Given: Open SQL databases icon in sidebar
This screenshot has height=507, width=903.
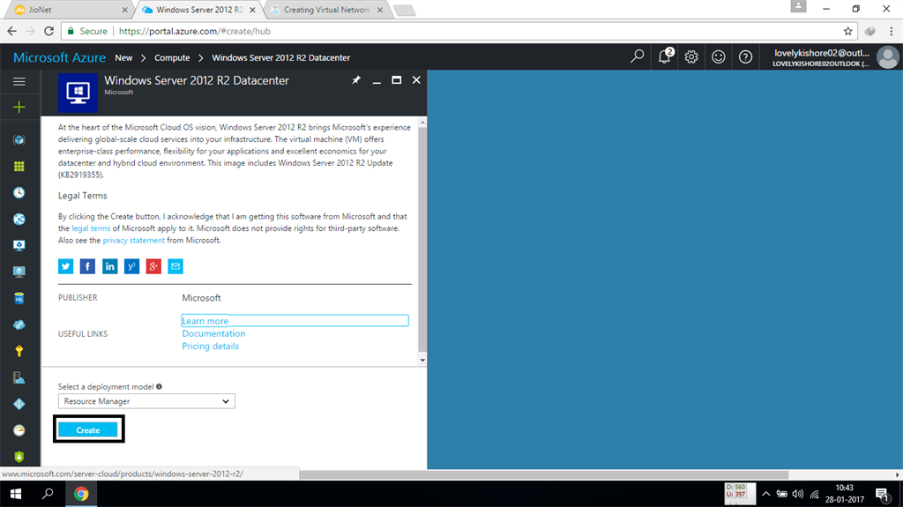Looking at the screenshot, I should coord(19,298).
